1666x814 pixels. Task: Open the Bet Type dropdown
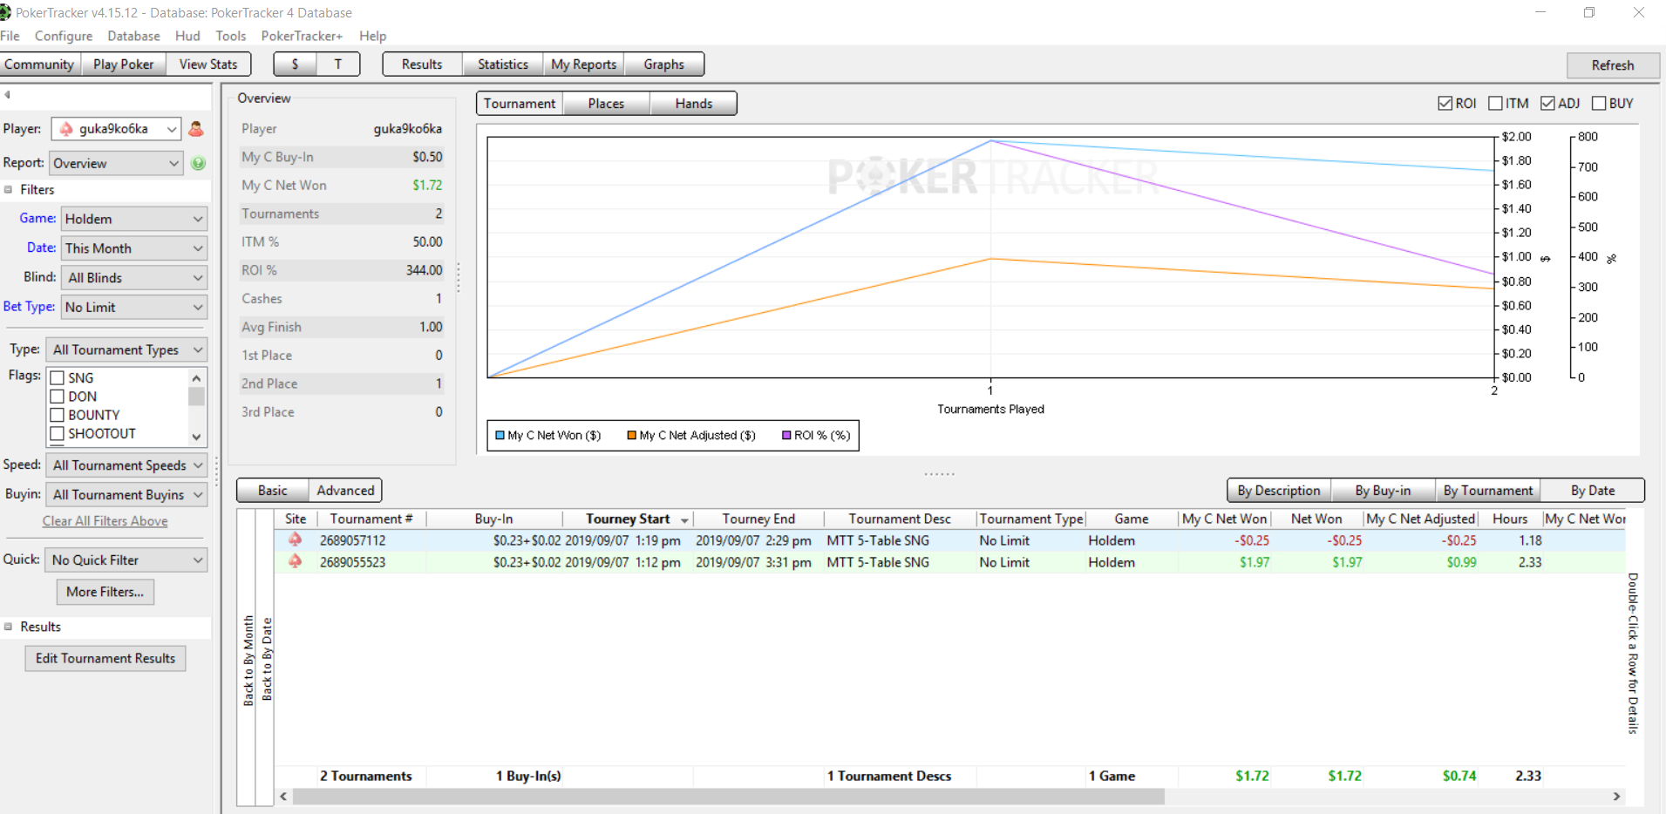pyautogui.click(x=134, y=307)
